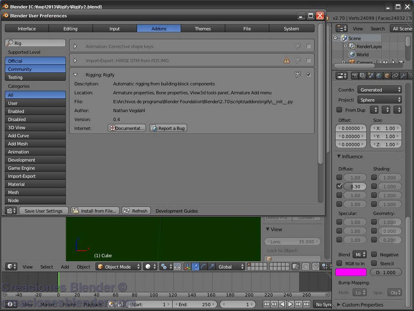
Task: Open Render properties via the camera icon
Action: pos(355,75)
